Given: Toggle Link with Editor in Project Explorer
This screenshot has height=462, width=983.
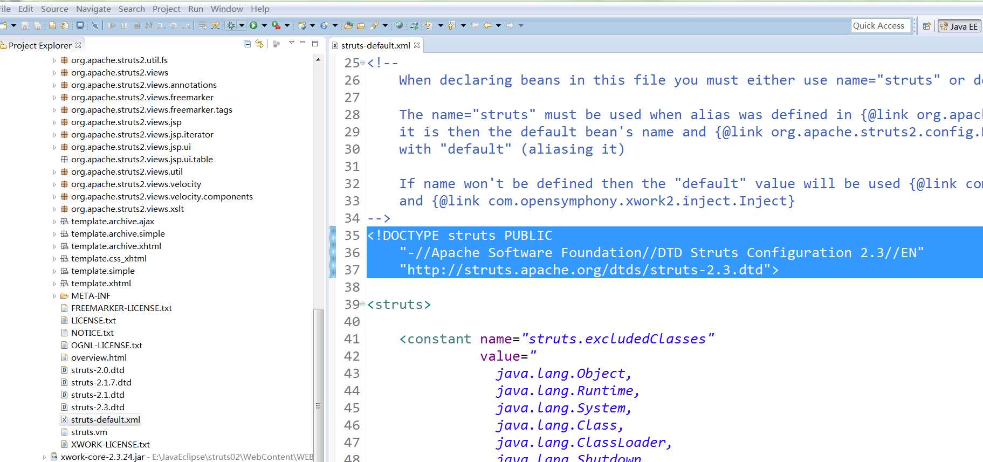Looking at the screenshot, I should [259, 44].
